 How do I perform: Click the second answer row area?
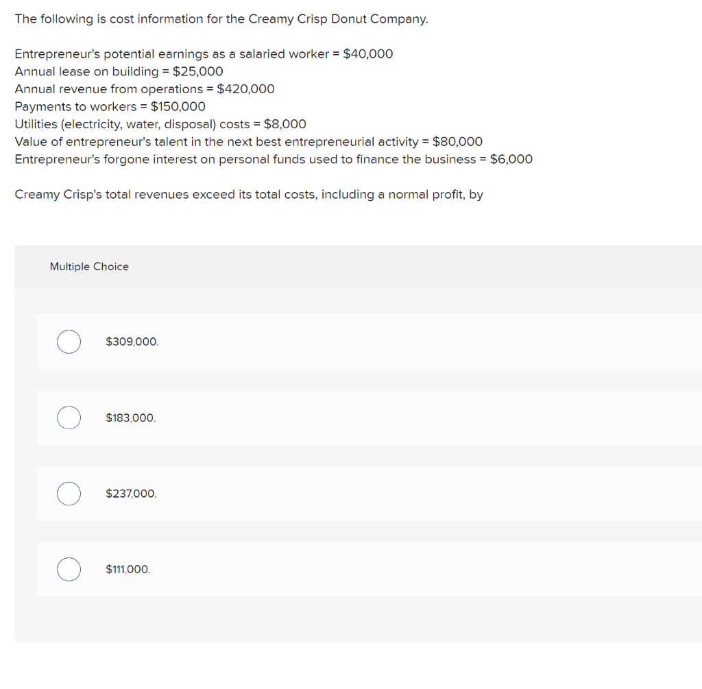click(x=369, y=418)
